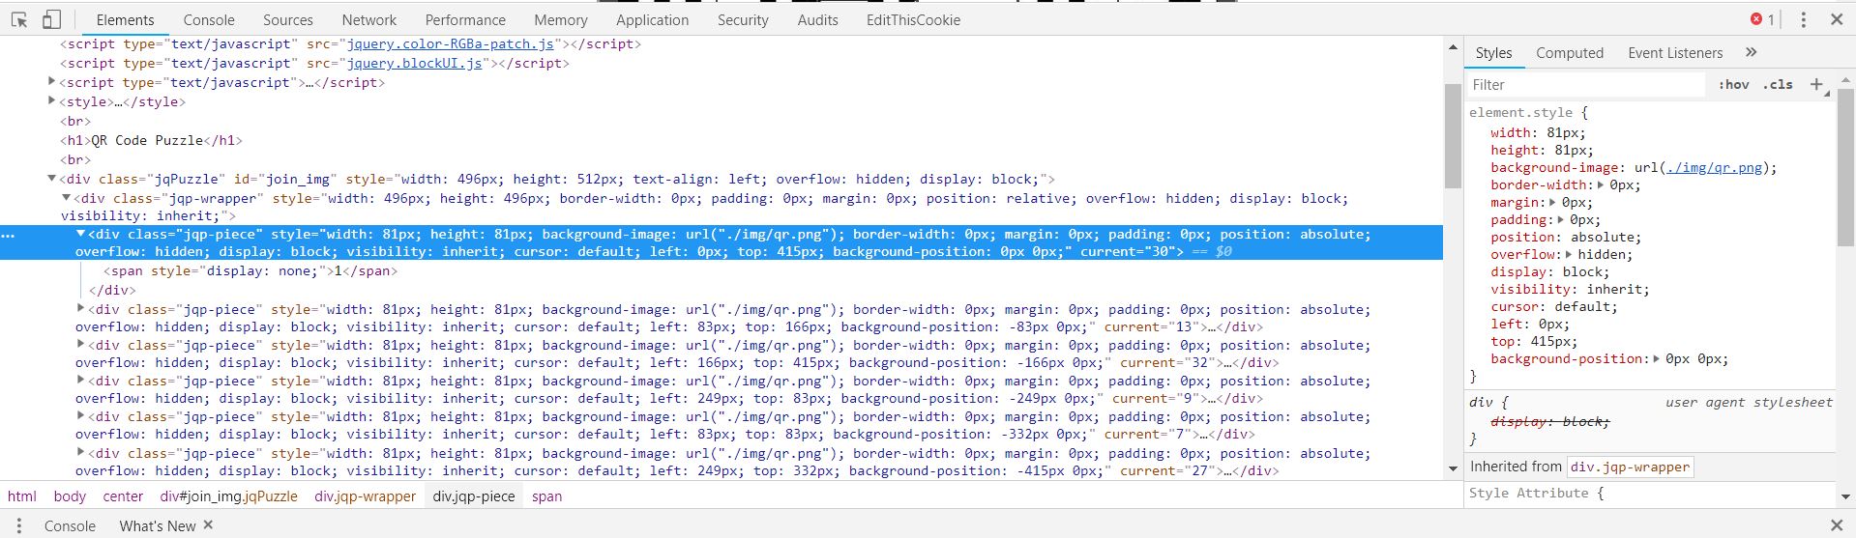Expand the jqp-piece with current="32"
The width and height of the screenshot is (1856, 538).
click(81, 345)
